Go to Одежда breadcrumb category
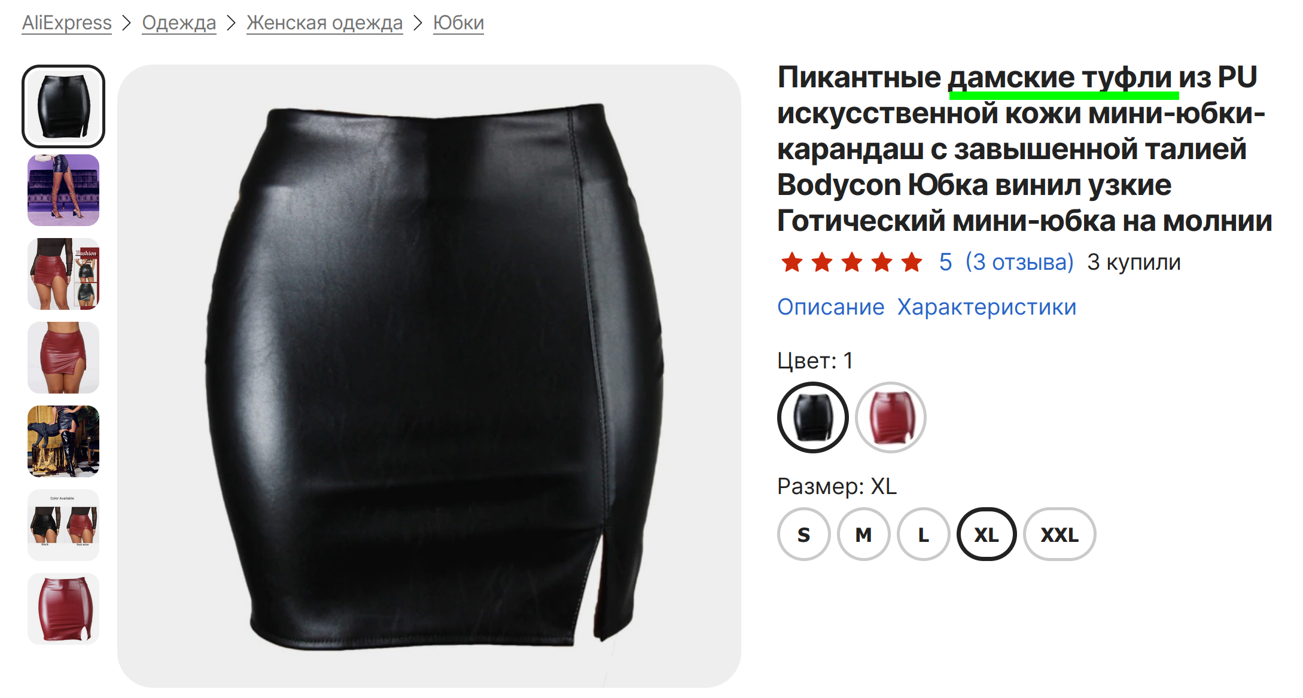The height and width of the screenshot is (698, 1303). click(179, 23)
